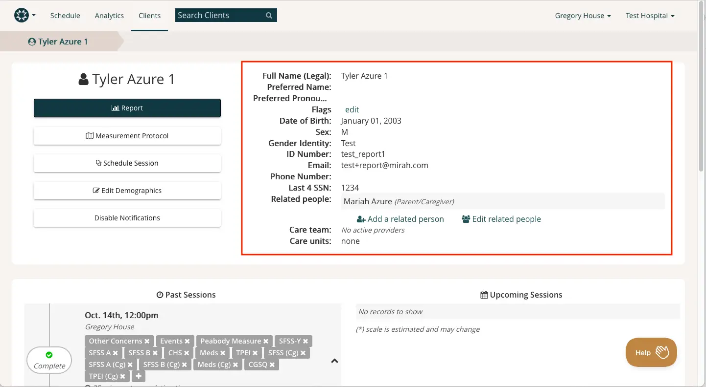Open the Gregory House user dropdown
The width and height of the screenshot is (706, 387).
(x=582, y=15)
